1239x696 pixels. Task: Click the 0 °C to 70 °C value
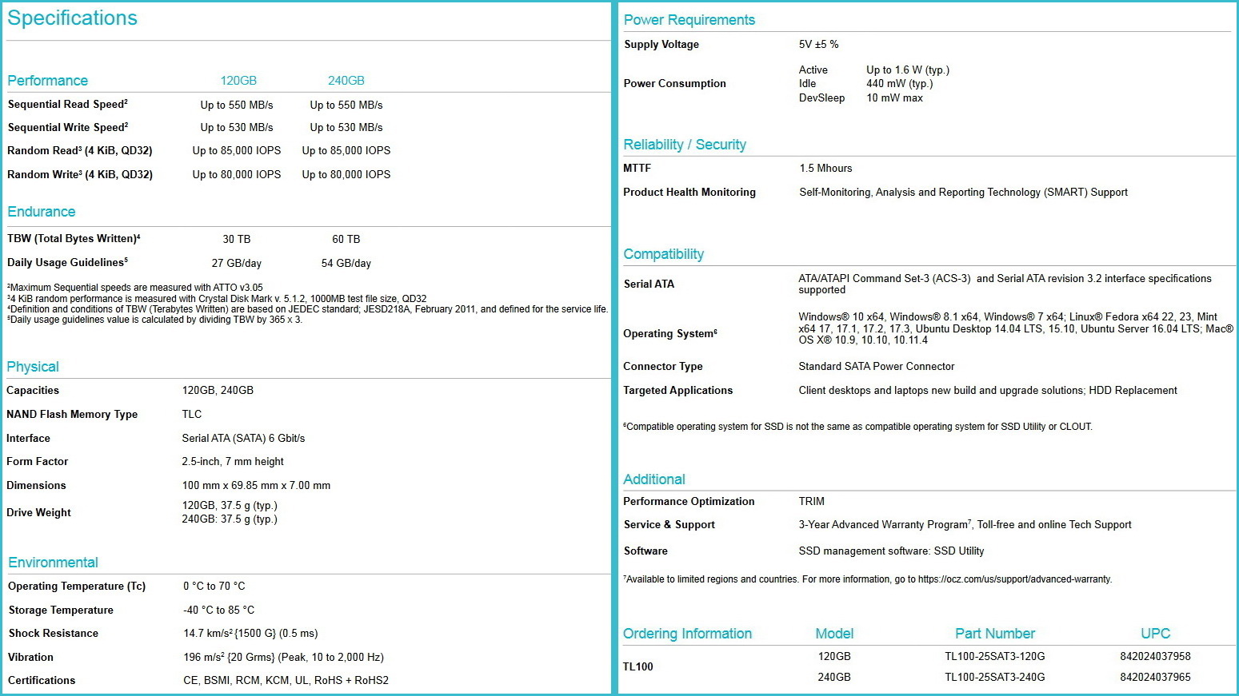tap(214, 586)
